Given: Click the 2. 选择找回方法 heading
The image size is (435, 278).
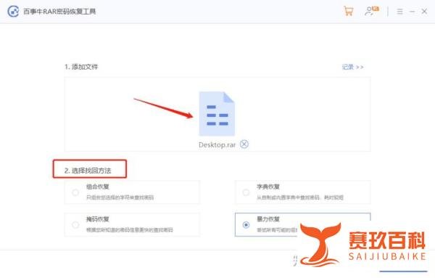Looking at the screenshot, I should click(x=88, y=171).
